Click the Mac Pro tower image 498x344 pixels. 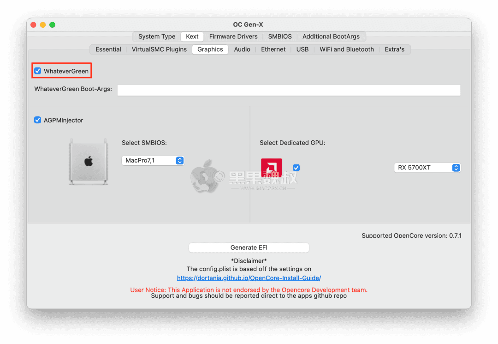pos(88,161)
